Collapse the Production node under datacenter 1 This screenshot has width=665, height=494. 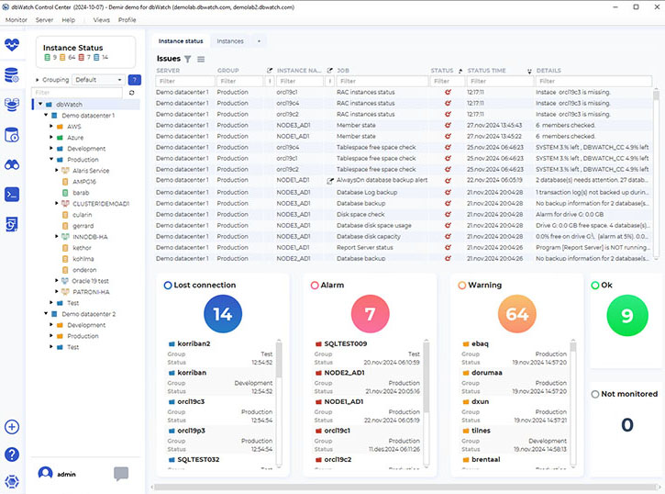click(x=51, y=159)
